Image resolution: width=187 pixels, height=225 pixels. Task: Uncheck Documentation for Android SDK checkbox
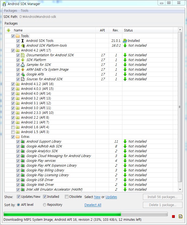coord(18,55)
